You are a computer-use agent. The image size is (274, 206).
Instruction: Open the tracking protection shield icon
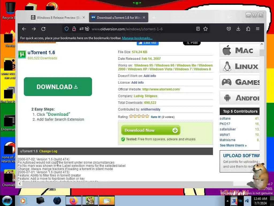click(x=67, y=29)
